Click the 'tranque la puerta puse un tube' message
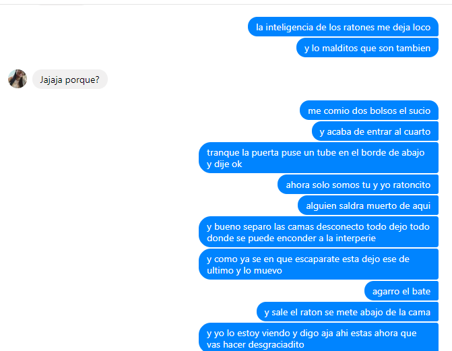Image resolution: width=452 pixels, height=351 pixels. tap(319, 158)
